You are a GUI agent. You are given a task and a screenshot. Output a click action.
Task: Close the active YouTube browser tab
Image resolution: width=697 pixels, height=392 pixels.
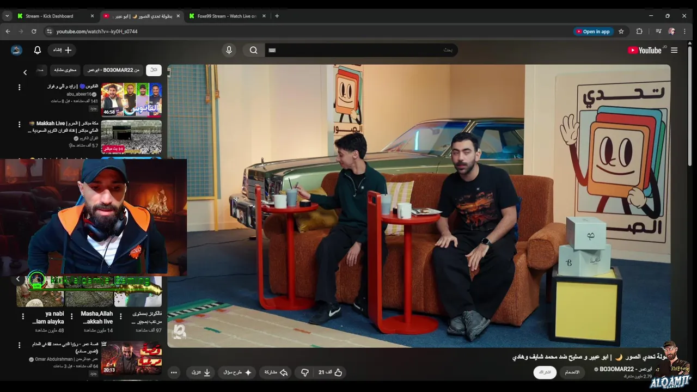tap(178, 16)
